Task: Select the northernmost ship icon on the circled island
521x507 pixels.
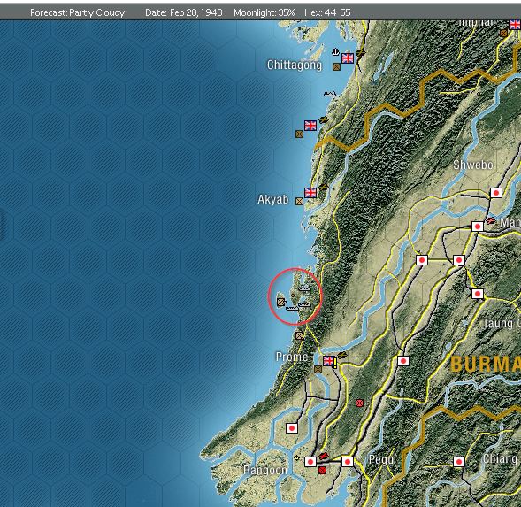Action: click(x=304, y=288)
